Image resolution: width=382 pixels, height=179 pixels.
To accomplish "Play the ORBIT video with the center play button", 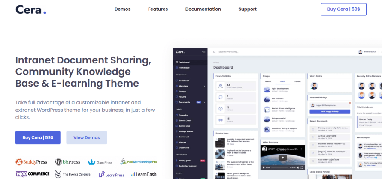I will point(282,158).
